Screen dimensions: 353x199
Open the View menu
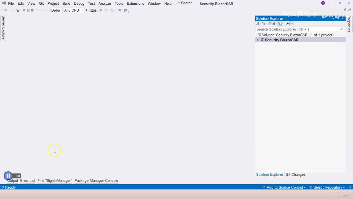(x=31, y=4)
